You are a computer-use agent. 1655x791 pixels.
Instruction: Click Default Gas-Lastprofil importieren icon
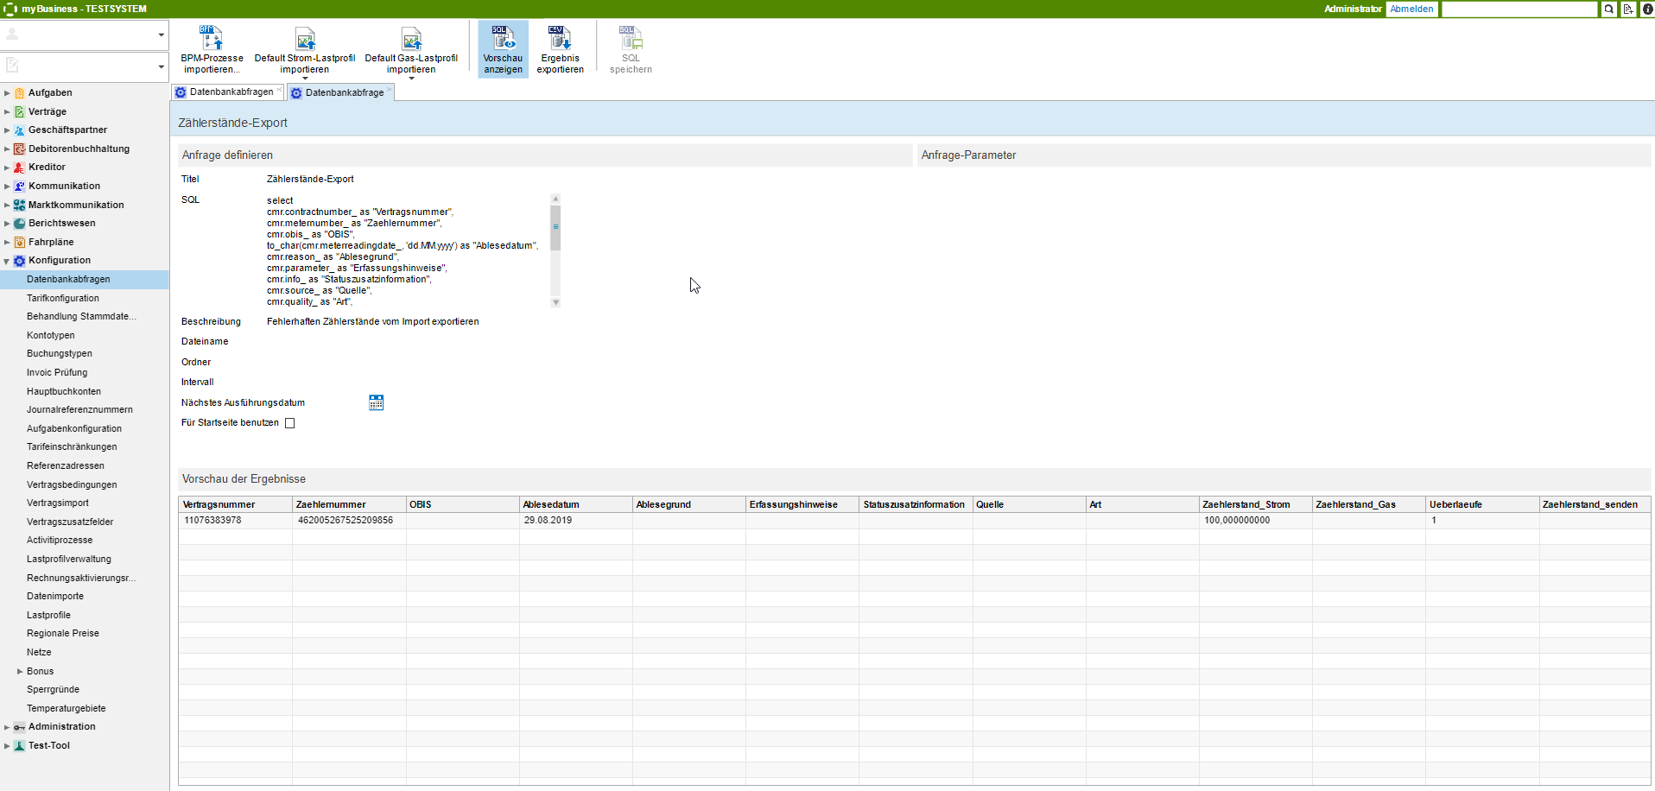[411, 39]
